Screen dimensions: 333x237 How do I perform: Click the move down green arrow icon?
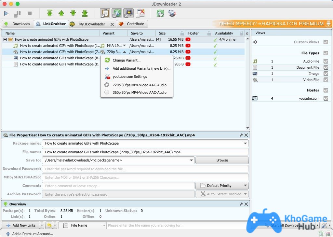pyautogui.click(x=73, y=13)
